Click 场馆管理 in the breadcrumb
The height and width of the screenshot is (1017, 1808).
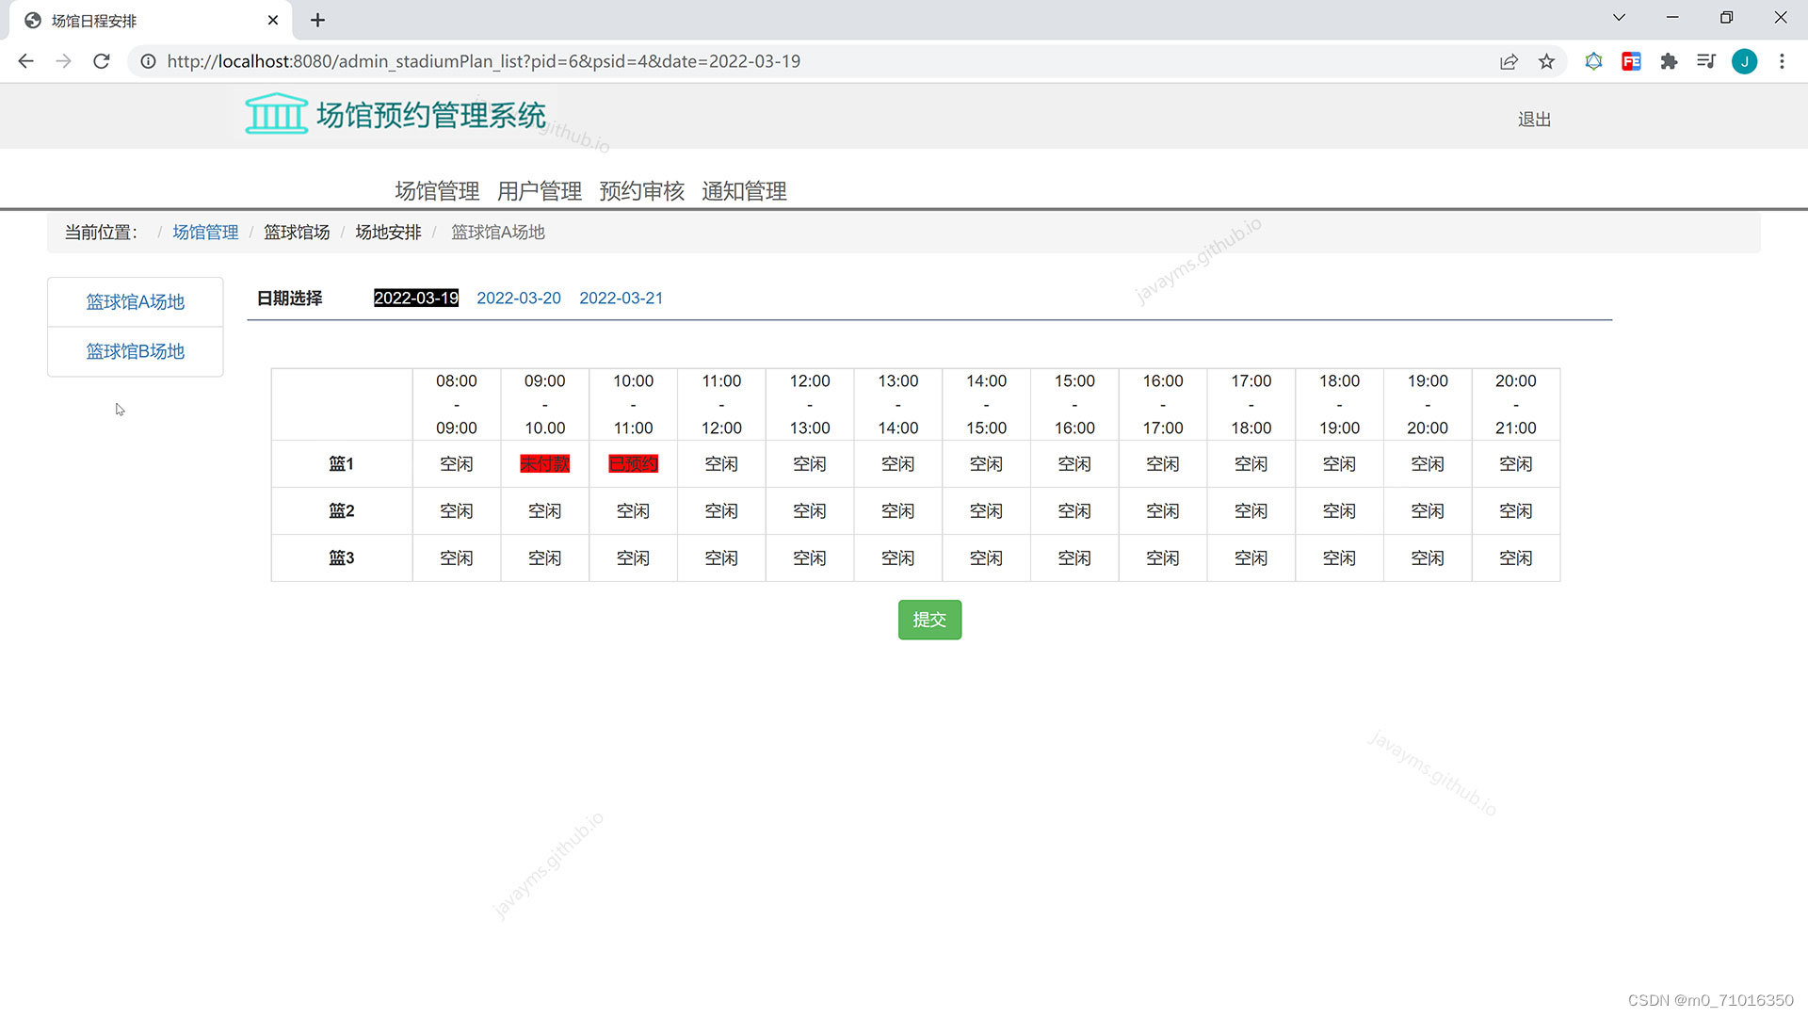205,233
